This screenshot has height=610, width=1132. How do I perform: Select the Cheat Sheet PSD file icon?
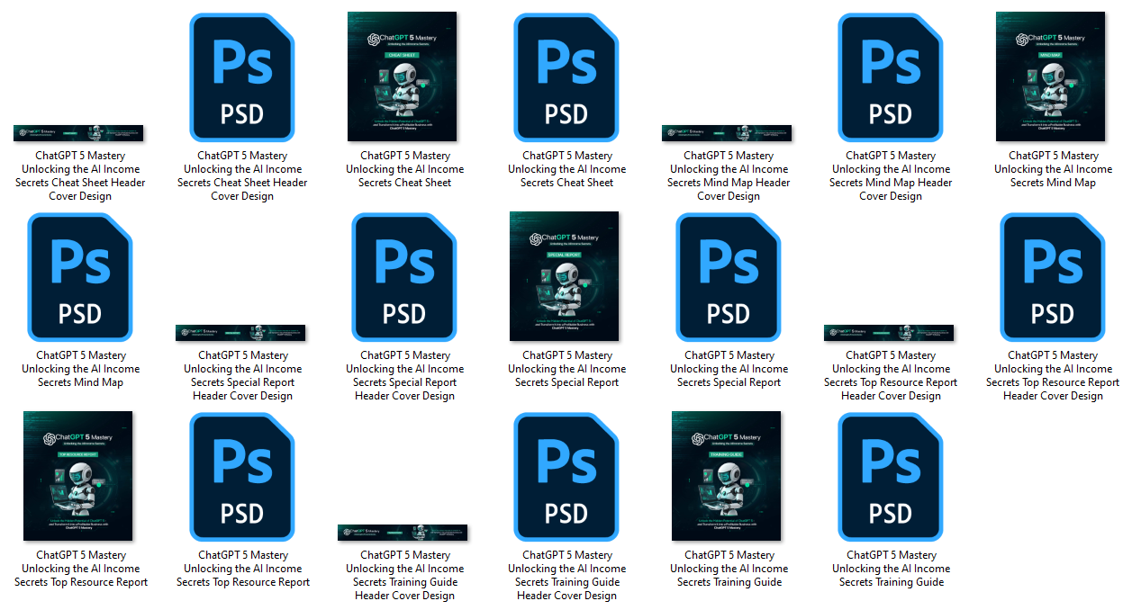point(566,77)
